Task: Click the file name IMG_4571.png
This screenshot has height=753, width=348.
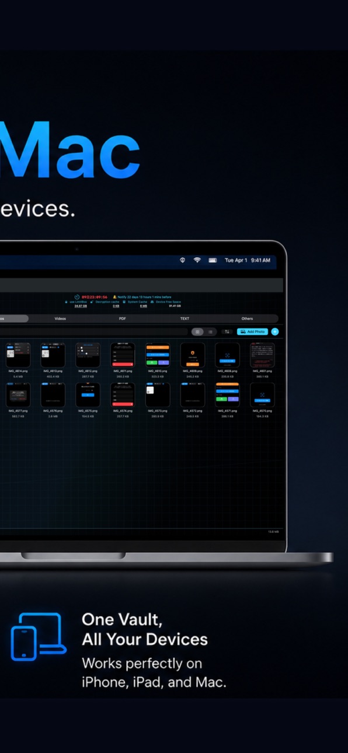Action: tap(227, 412)
